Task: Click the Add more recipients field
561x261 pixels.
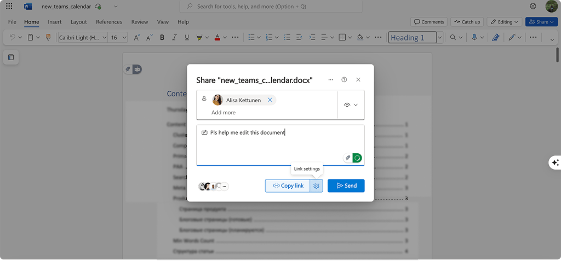Action: (224, 112)
